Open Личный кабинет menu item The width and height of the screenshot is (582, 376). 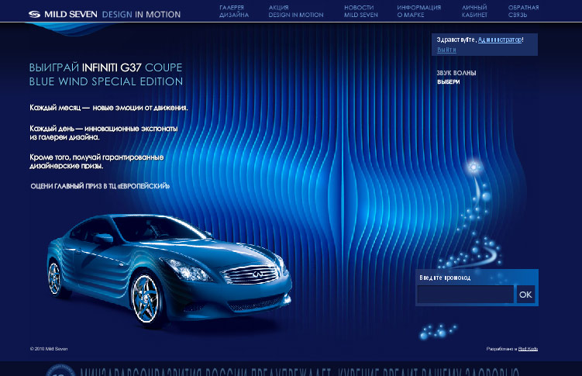tap(474, 11)
